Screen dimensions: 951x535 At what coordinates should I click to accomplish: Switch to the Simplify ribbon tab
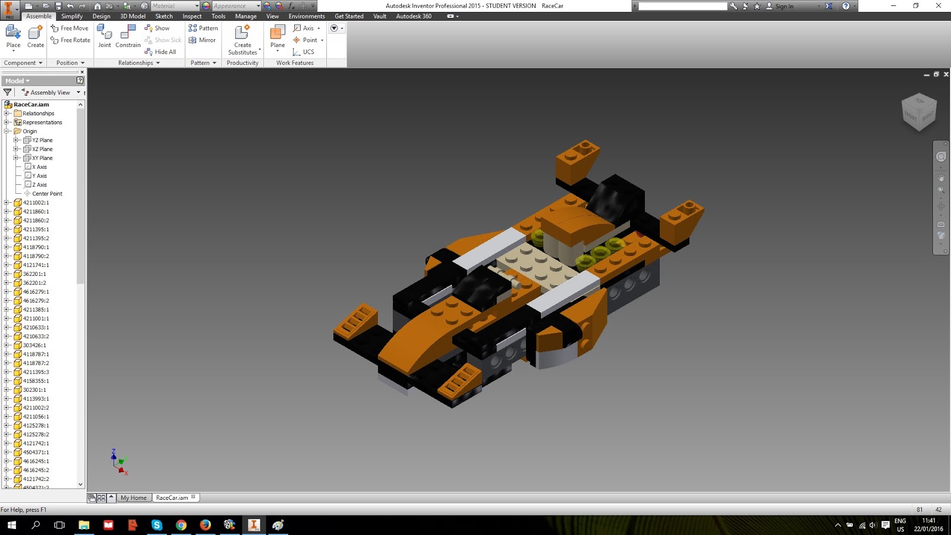click(x=72, y=16)
